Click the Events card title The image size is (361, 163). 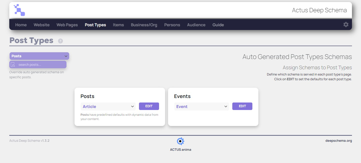182,96
